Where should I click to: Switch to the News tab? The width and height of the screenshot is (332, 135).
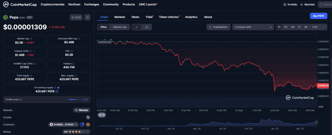135,17
